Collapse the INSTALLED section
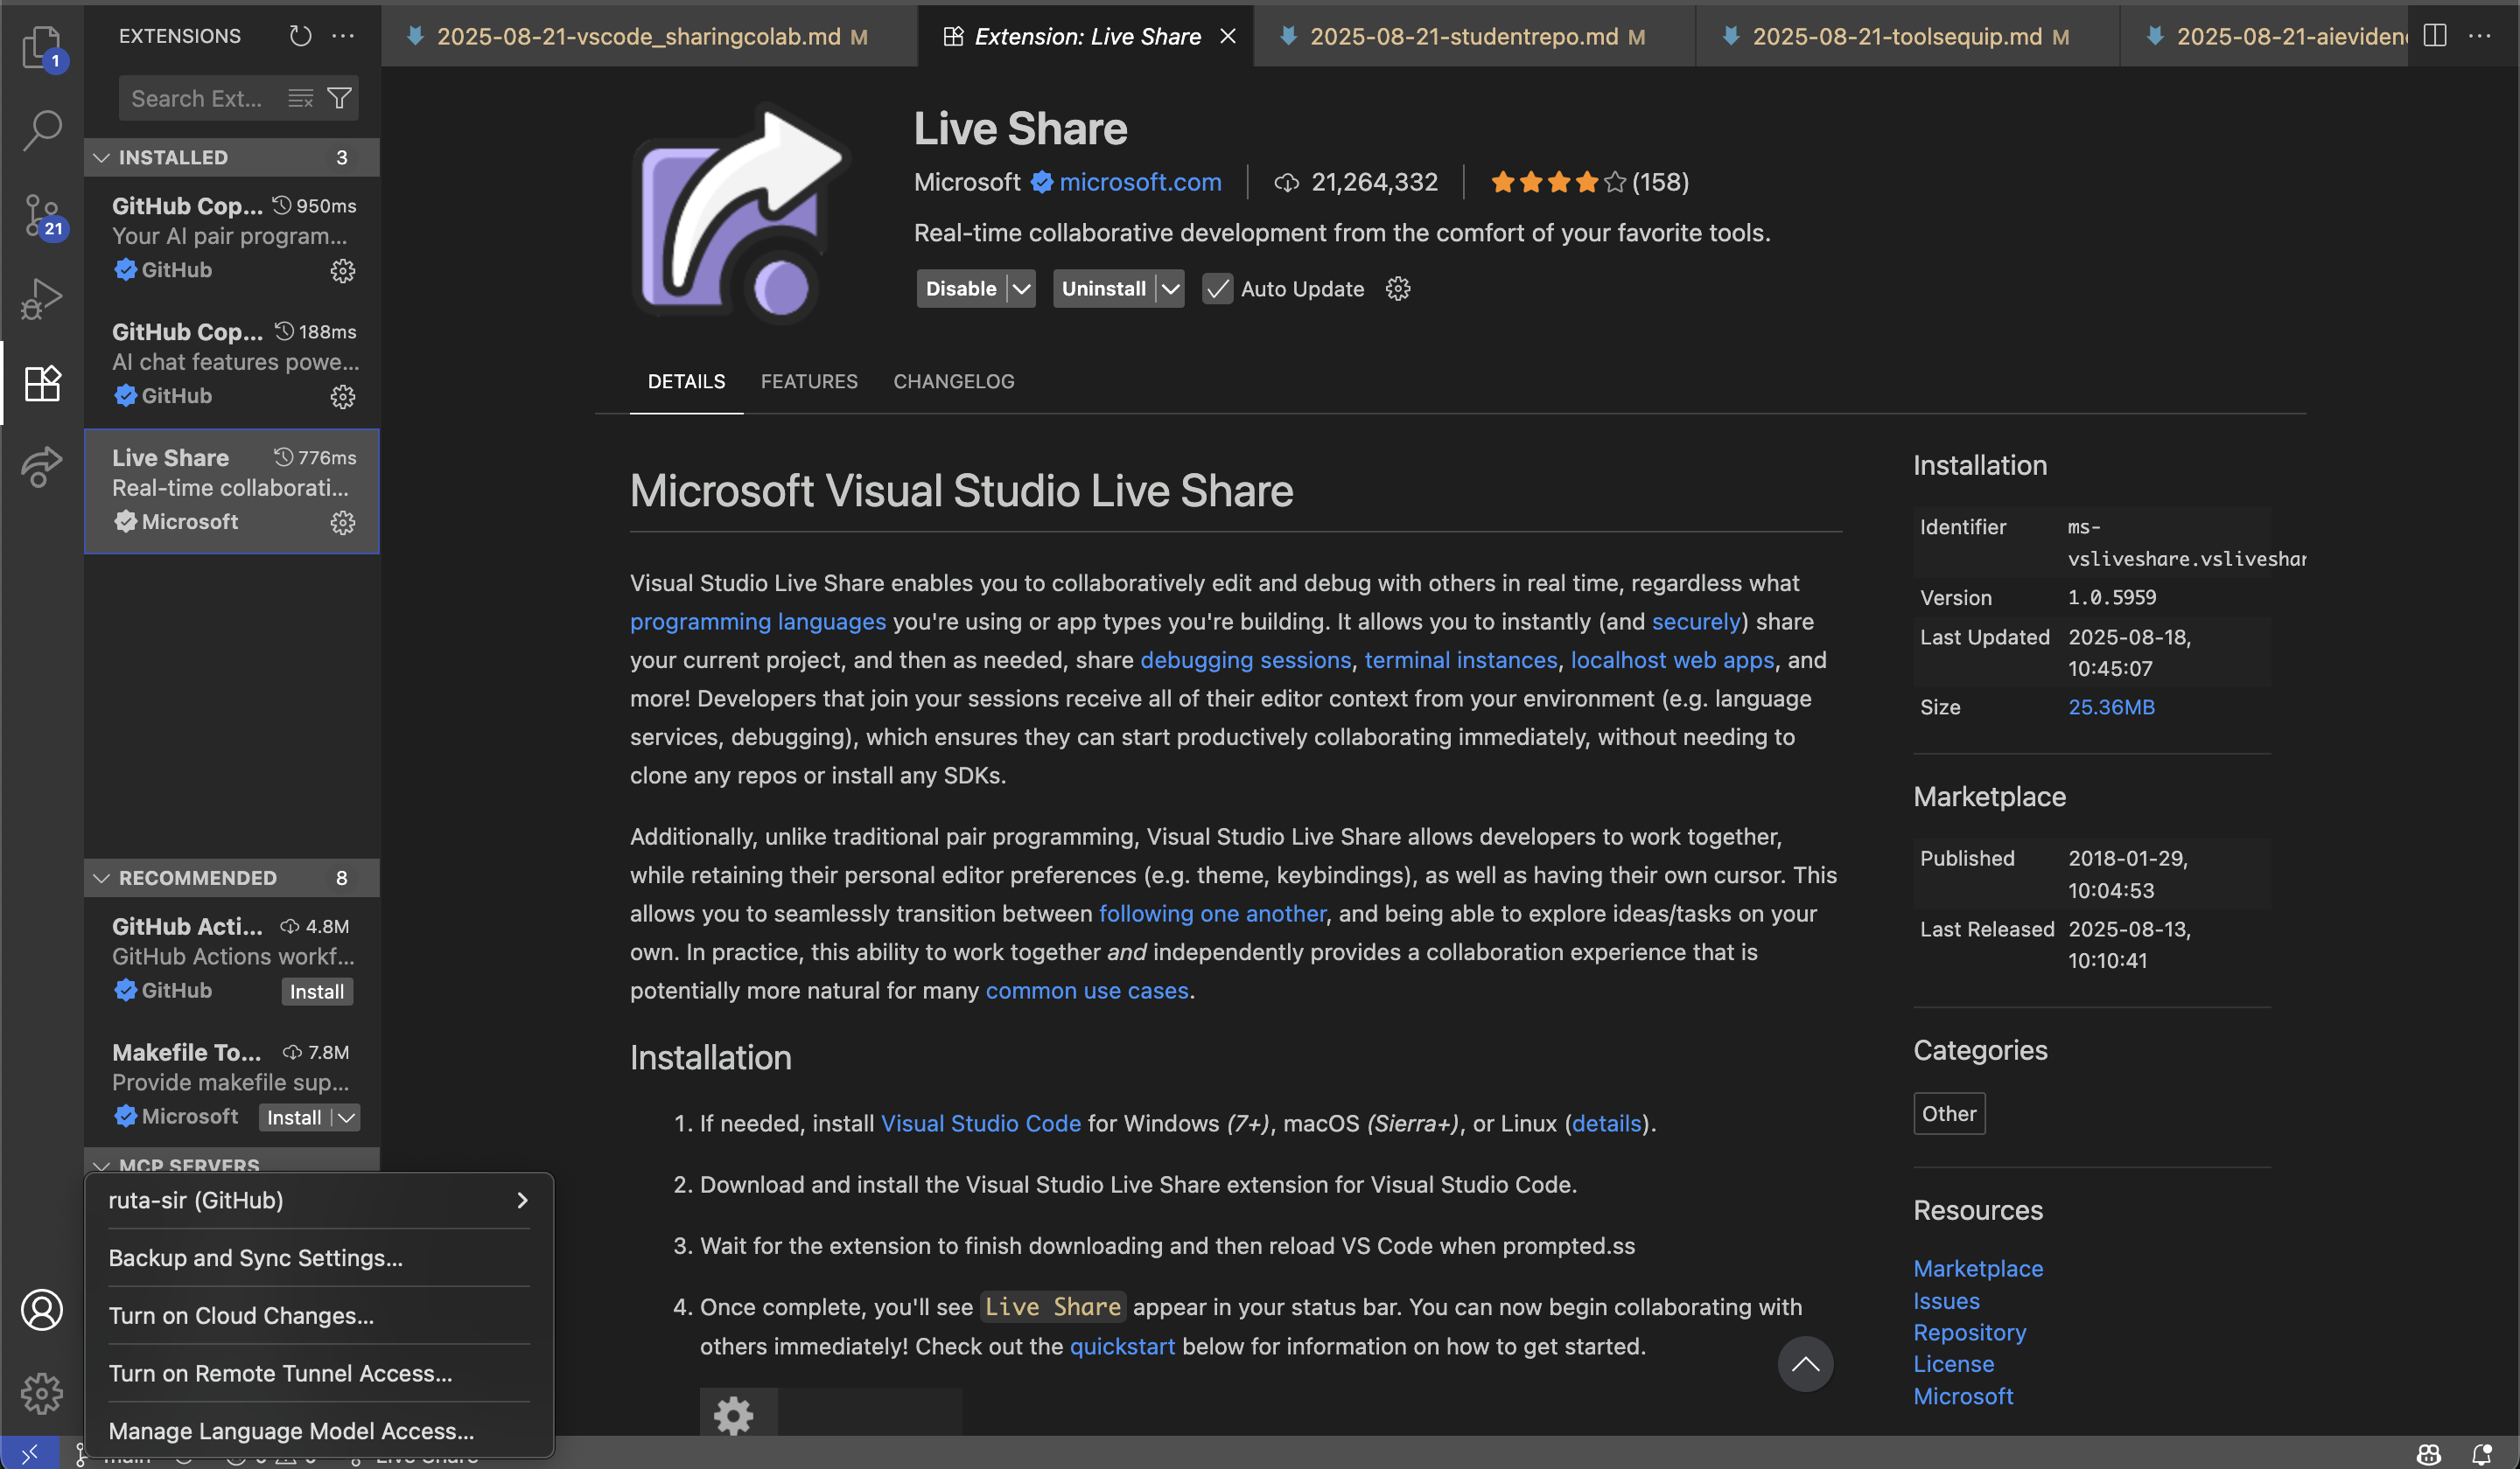 point(231,157)
